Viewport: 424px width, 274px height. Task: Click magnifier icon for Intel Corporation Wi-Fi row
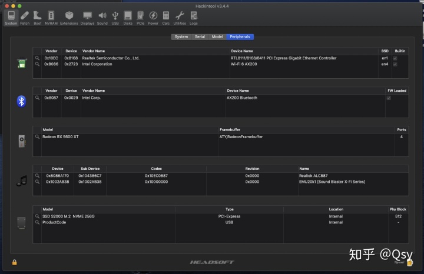(x=37, y=64)
